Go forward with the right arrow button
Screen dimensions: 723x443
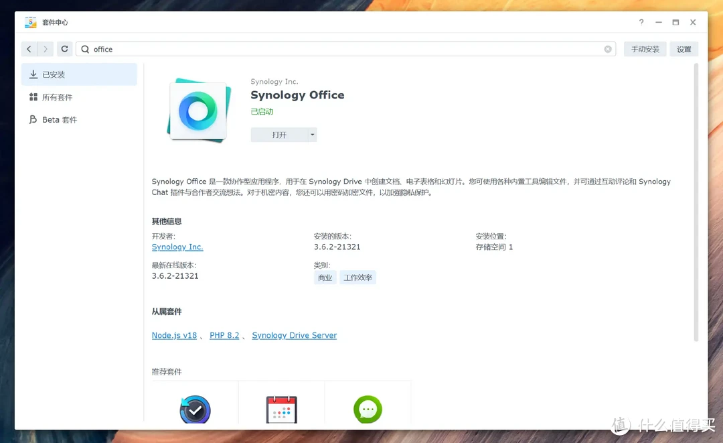coord(46,49)
